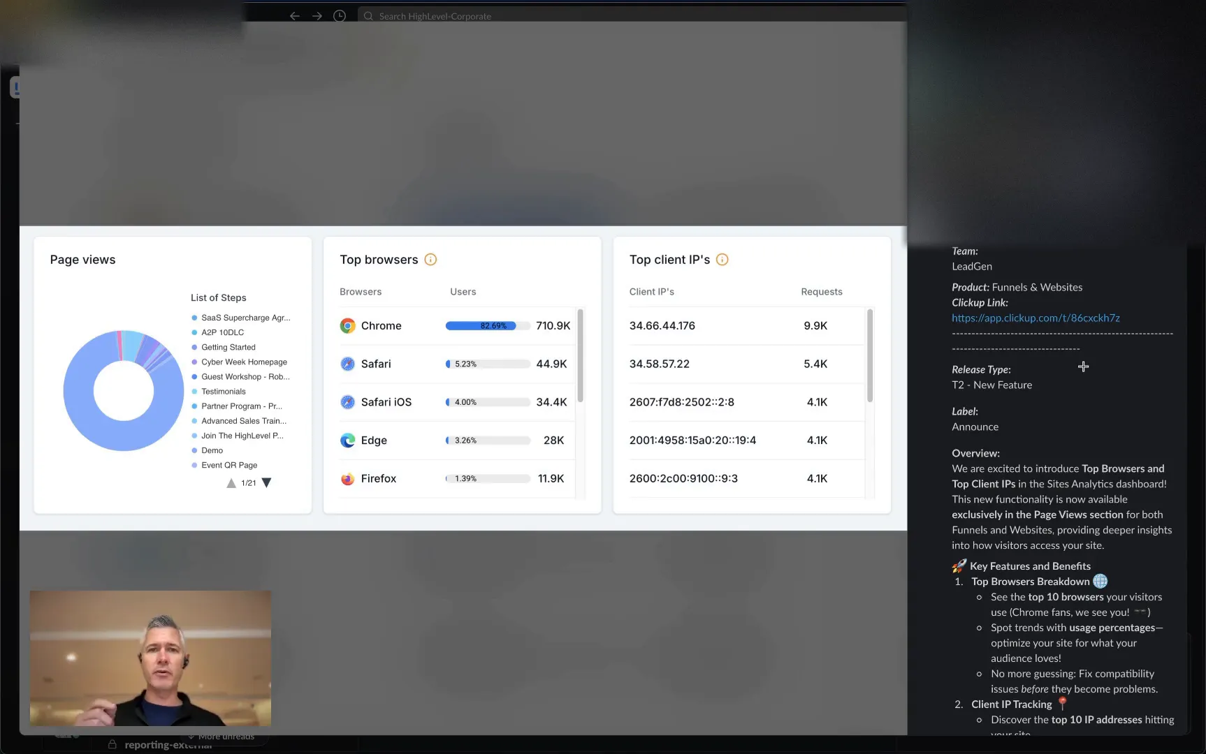Click the Browsers column header
The image size is (1206, 754).
pos(361,292)
